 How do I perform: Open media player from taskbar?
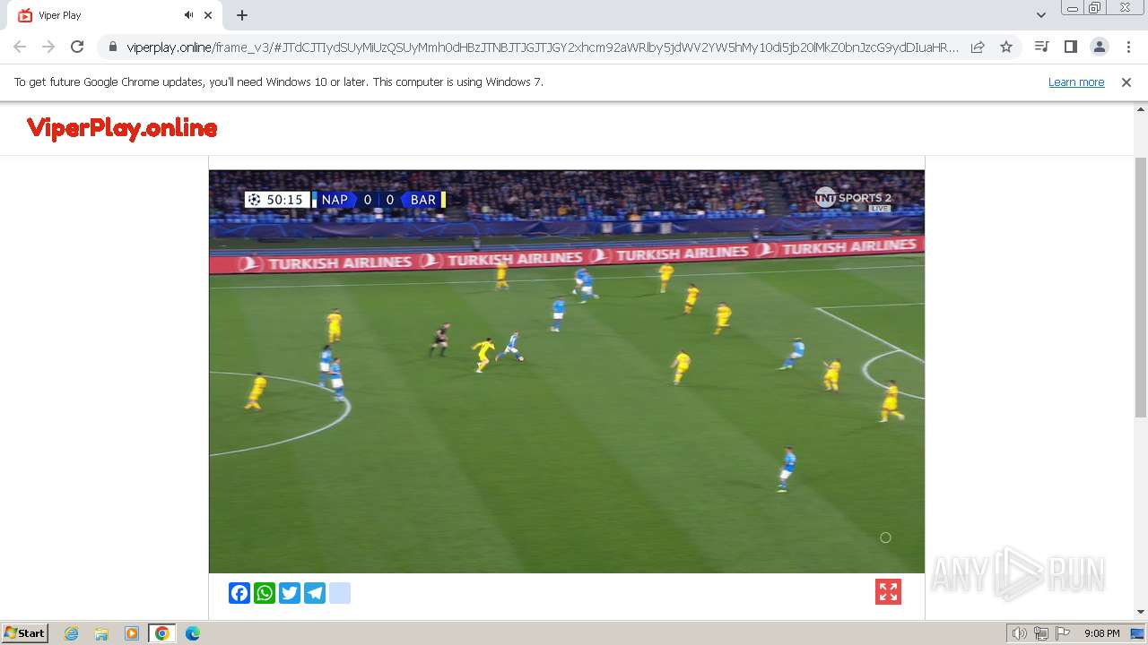tap(132, 633)
